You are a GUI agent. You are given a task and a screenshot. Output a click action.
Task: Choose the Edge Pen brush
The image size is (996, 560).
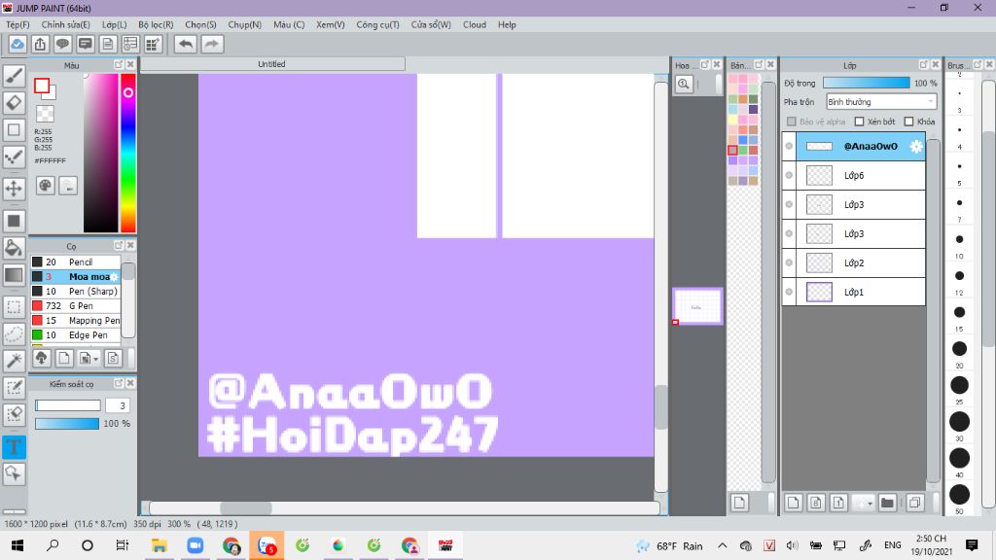pyautogui.click(x=76, y=334)
